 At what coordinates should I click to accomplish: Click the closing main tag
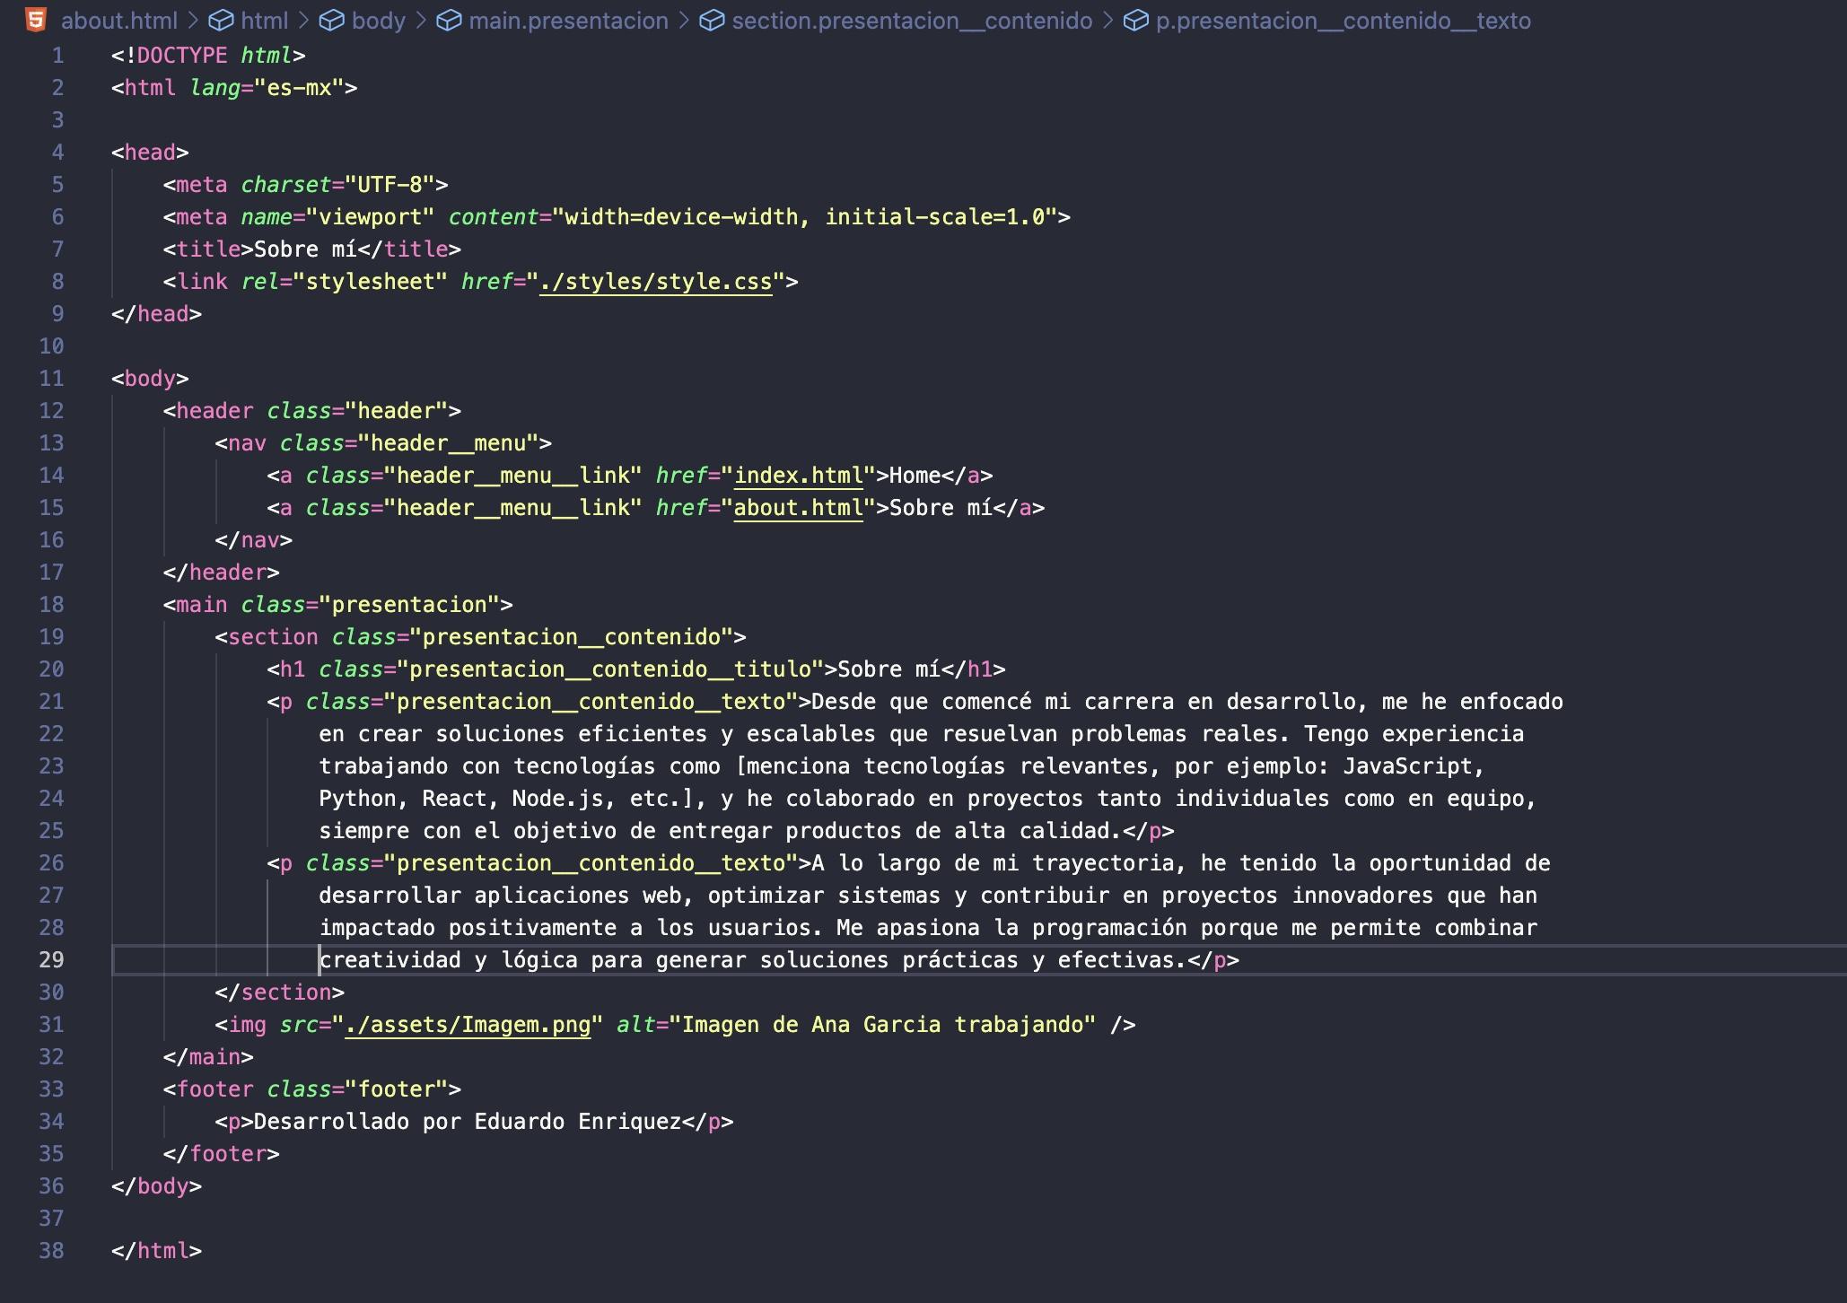click(x=208, y=1057)
